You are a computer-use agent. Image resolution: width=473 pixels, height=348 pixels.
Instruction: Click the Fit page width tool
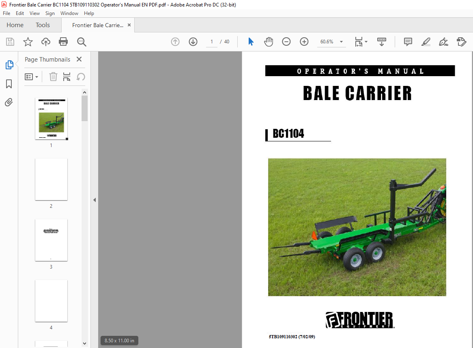point(359,42)
